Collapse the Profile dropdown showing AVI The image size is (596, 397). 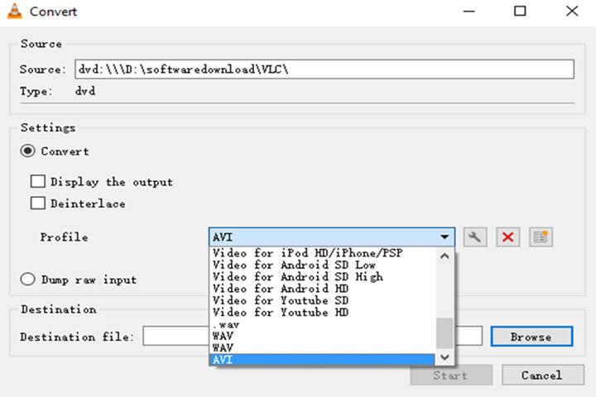[x=331, y=237]
